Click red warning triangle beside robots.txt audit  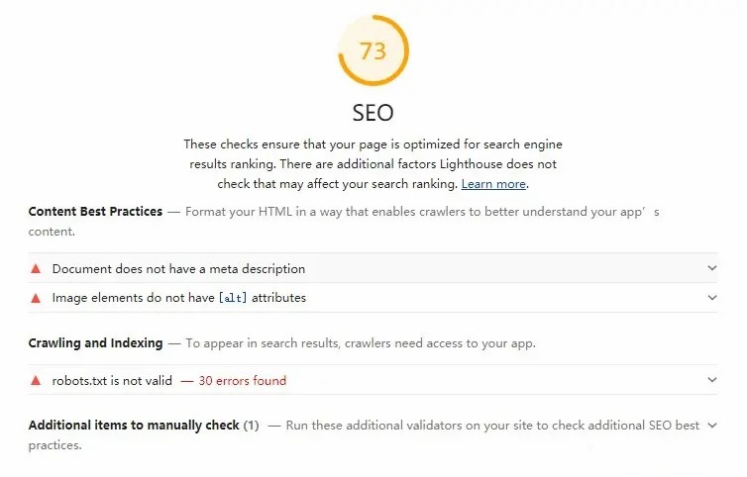[x=36, y=380]
